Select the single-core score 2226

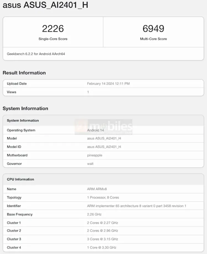tap(53, 28)
